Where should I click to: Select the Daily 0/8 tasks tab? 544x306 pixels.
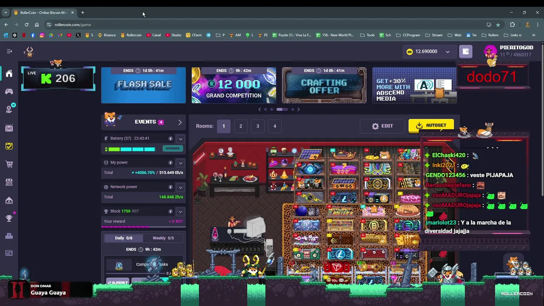click(x=124, y=238)
